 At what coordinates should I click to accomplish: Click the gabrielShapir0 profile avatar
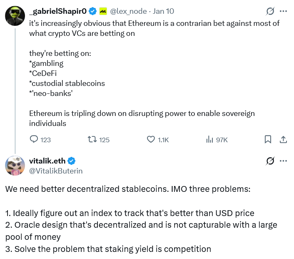click(14, 15)
